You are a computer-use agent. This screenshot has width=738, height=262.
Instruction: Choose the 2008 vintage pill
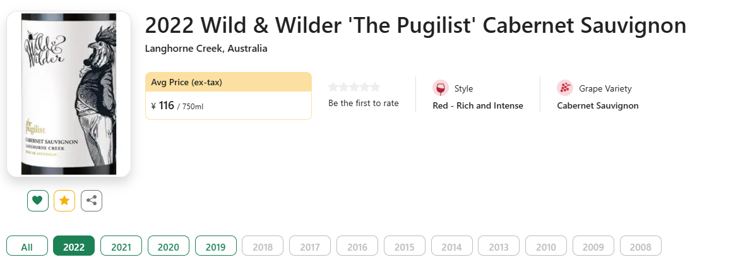pyautogui.click(x=641, y=247)
